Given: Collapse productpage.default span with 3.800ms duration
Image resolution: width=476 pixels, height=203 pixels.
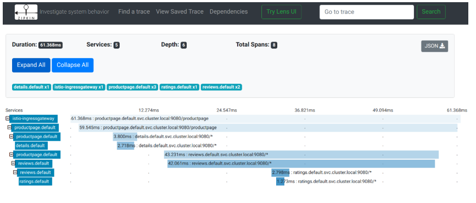Looking at the screenshot, I should pos(11,137).
